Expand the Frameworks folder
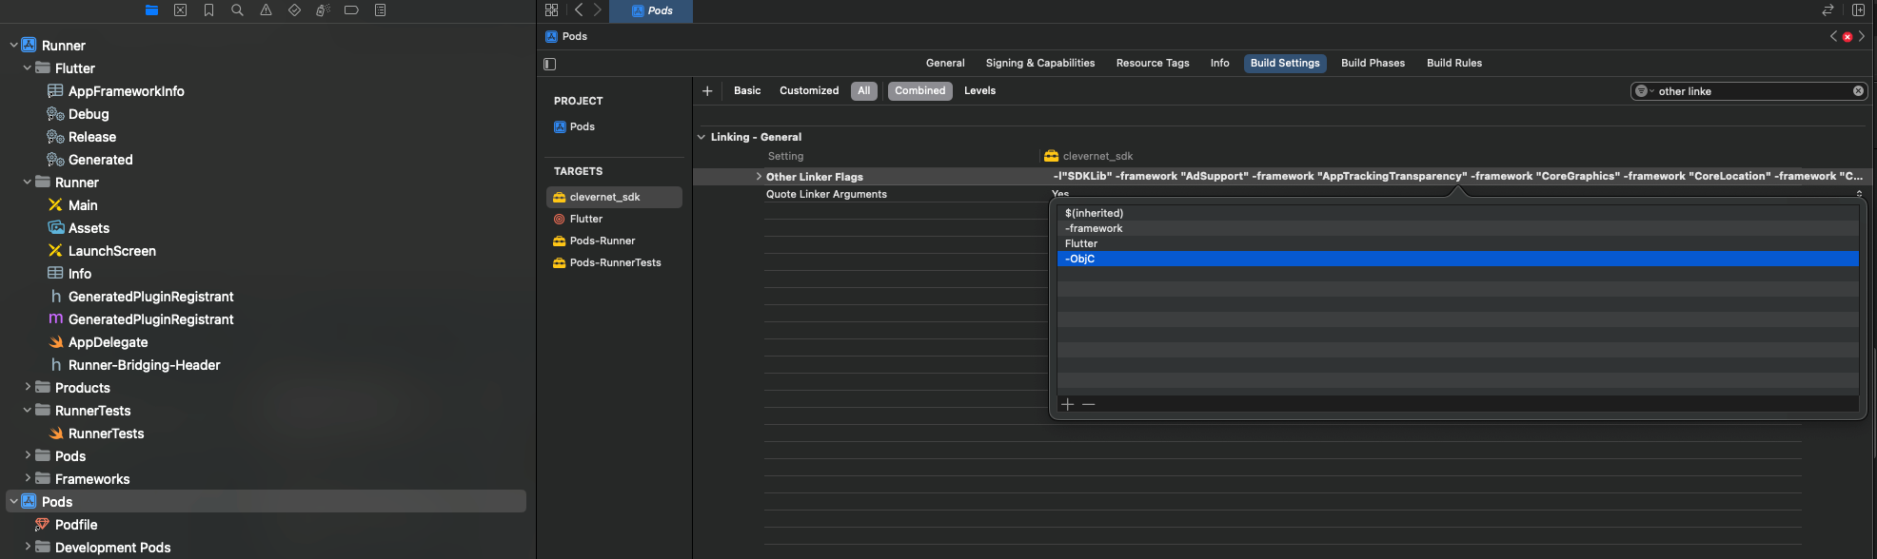Screen dimensions: 1877x559 click(x=27, y=478)
